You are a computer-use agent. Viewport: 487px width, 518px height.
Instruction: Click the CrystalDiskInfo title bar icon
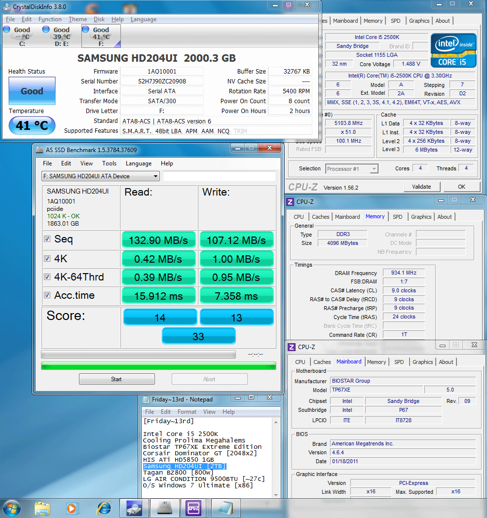coord(6,6)
